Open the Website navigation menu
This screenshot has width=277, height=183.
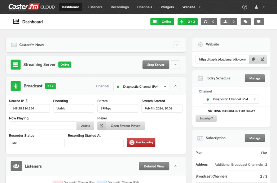point(191,7)
